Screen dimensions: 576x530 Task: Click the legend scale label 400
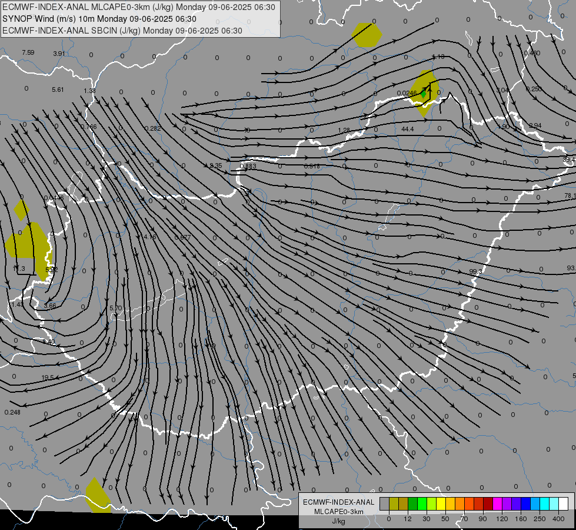tap(558, 519)
